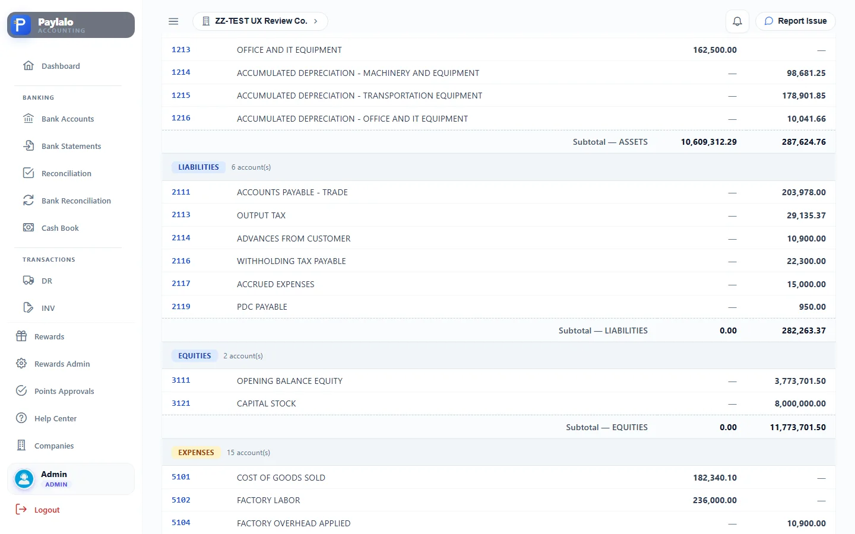Click the OPENING BALANCE EQUITY account name
Image resolution: width=855 pixels, height=534 pixels.
click(290, 381)
